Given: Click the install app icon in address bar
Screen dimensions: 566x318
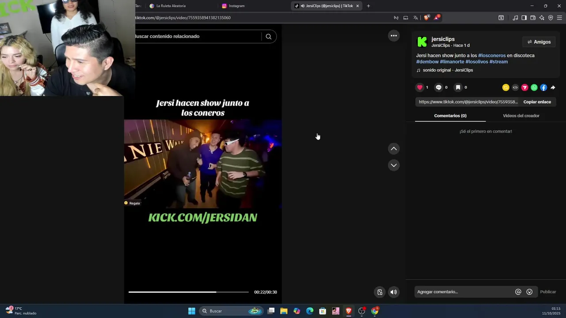Looking at the screenshot, I should 405,18.
